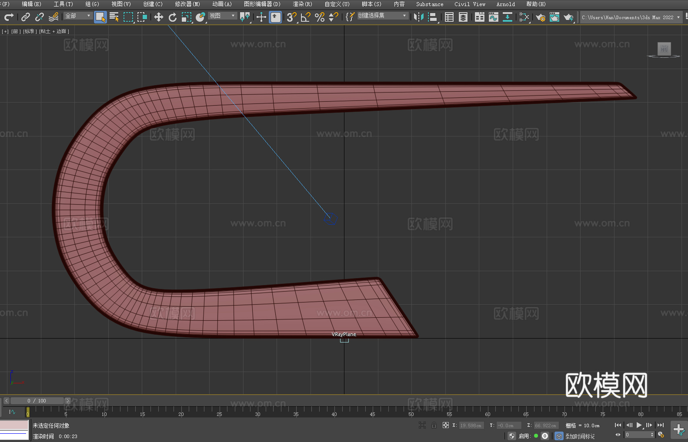Click Use Pivot Point Center icon
688x442 pixels.
[245, 17]
